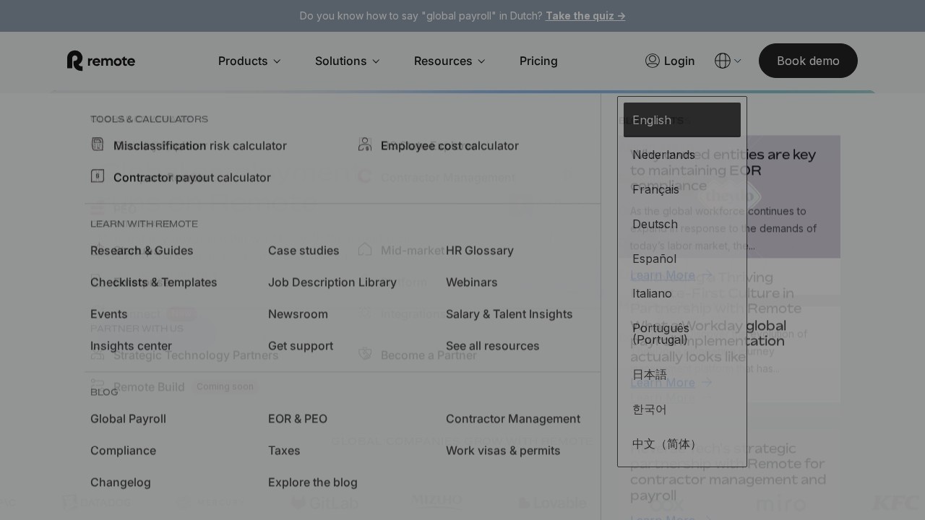Follow the Take the quiz link
This screenshot has width=925, height=520.
click(x=585, y=16)
